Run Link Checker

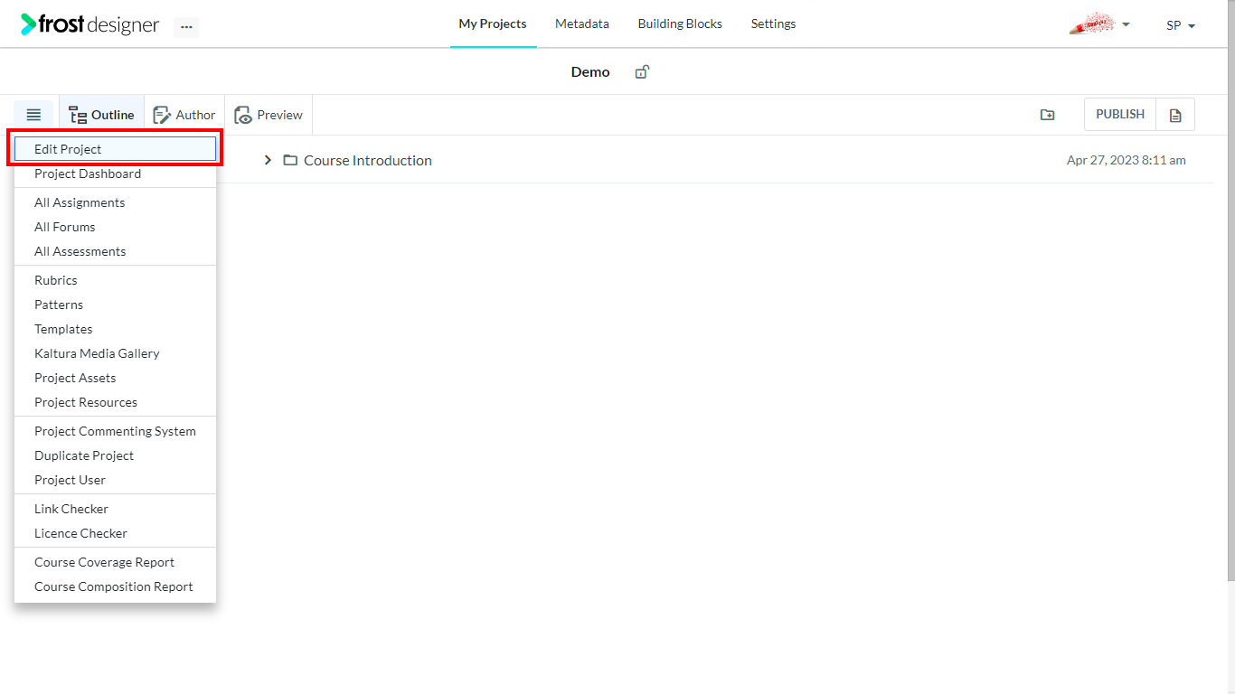tap(115, 509)
